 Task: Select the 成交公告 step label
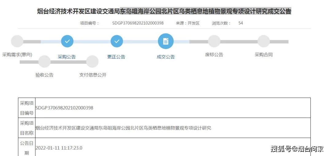(x=165, y=57)
